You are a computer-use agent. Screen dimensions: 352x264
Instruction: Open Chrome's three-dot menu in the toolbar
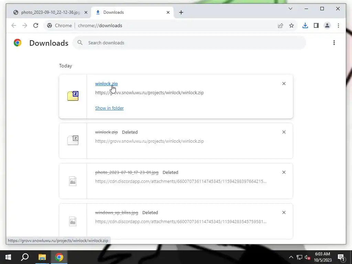click(338, 25)
